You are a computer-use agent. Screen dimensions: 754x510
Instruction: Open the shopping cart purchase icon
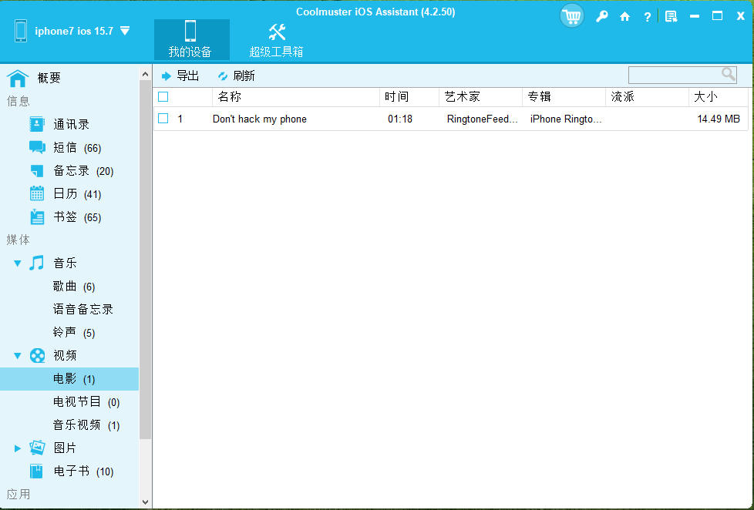tap(572, 16)
